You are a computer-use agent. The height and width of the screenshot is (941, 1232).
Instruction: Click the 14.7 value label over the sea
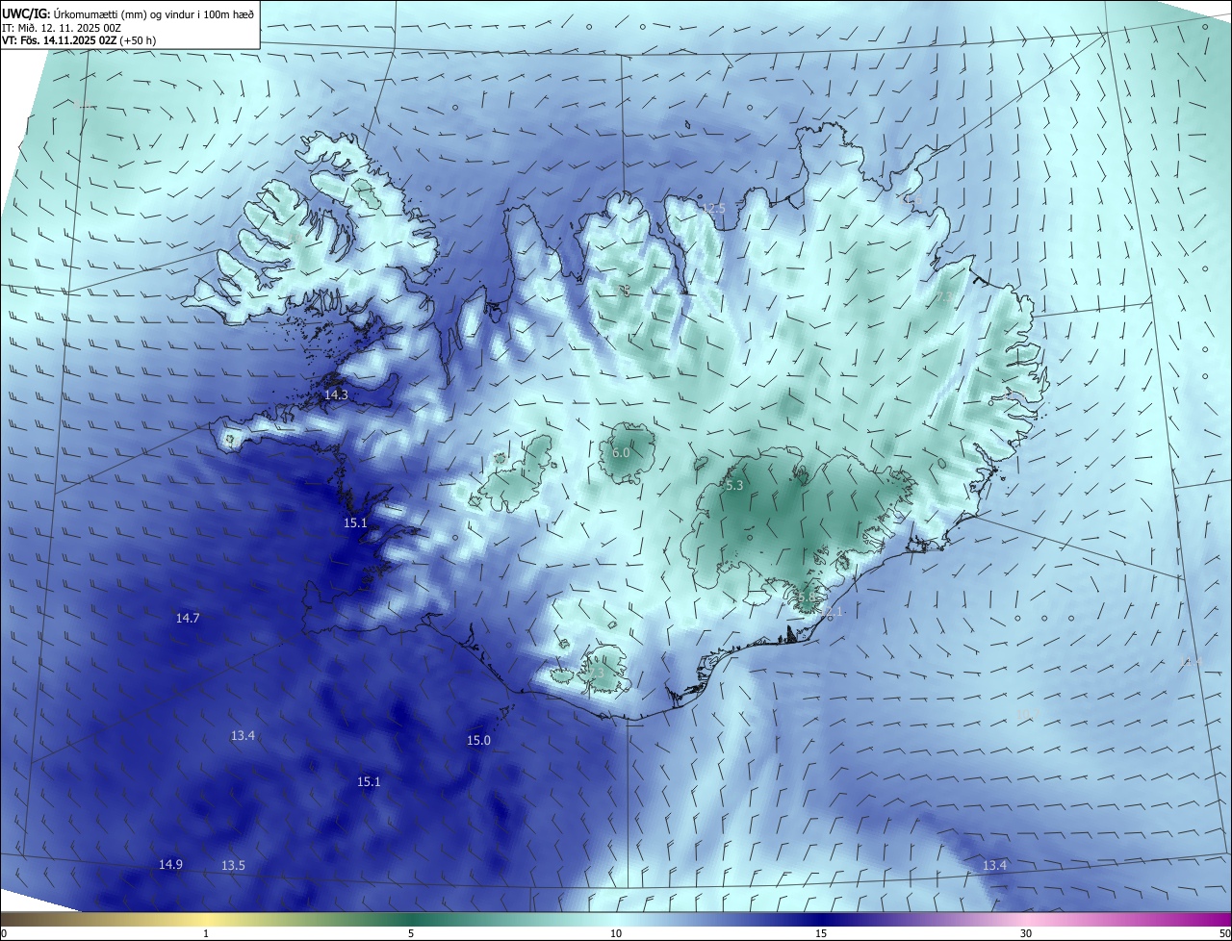coord(188,618)
